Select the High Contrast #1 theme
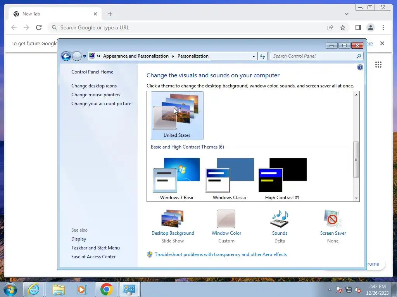Viewport: 397px width, 297px height. [283, 179]
